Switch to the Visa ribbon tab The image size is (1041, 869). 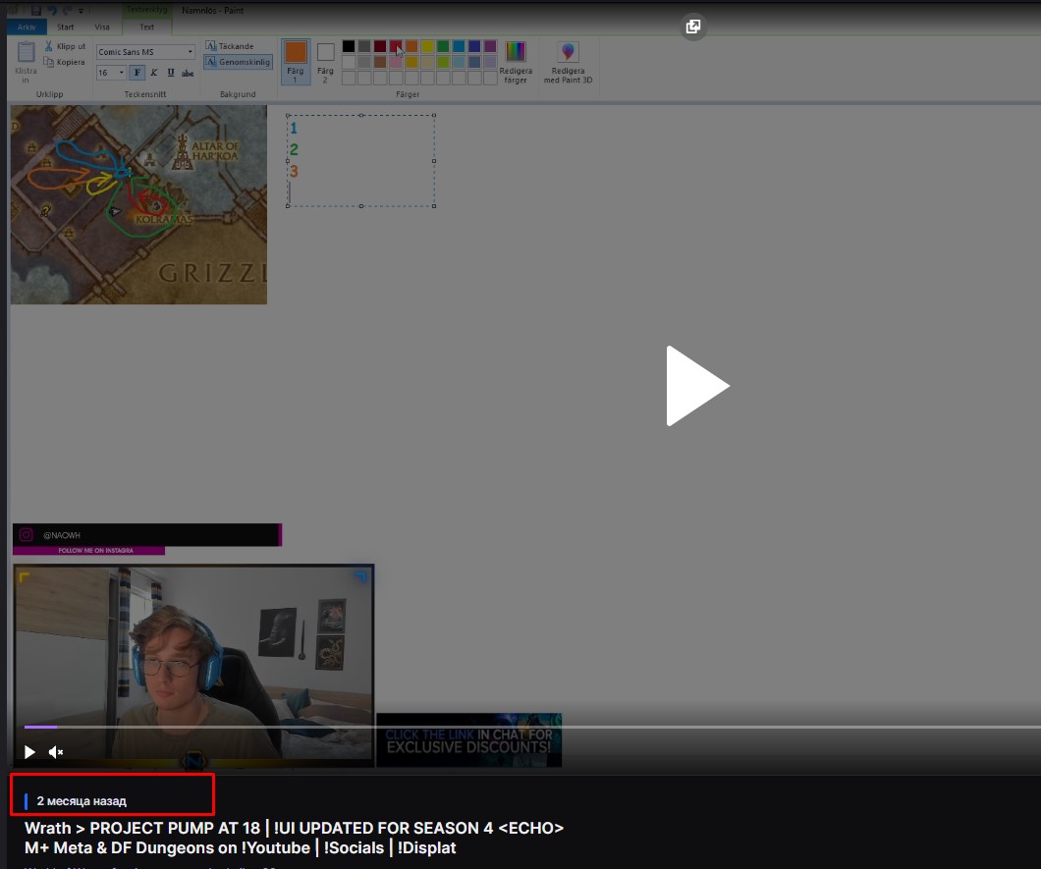(102, 27)
